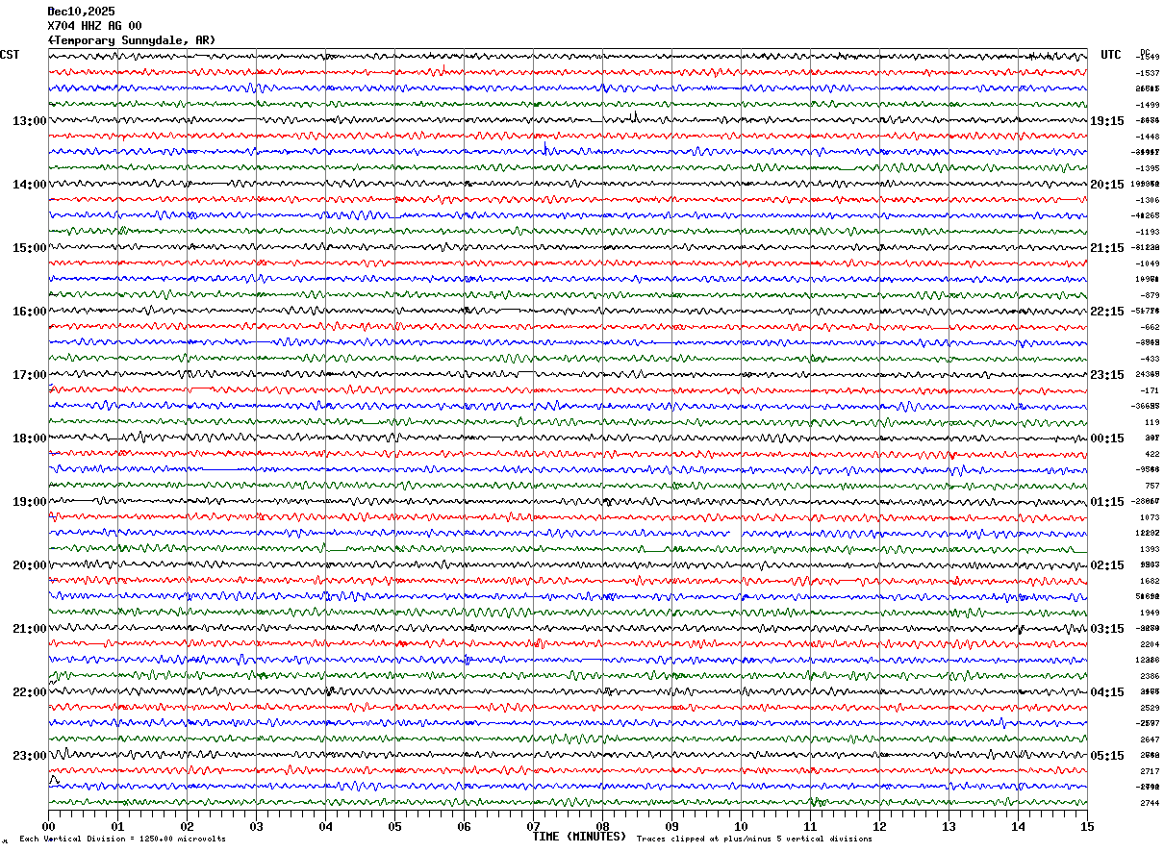The image size is (1164, 852).
Task: Click the CST timezone header
Action: pos(10,55)
